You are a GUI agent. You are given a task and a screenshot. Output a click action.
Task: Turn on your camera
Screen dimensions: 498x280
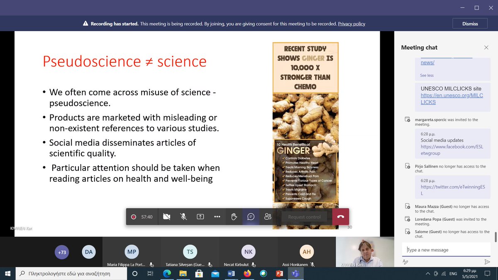click(x=167, y=216)
